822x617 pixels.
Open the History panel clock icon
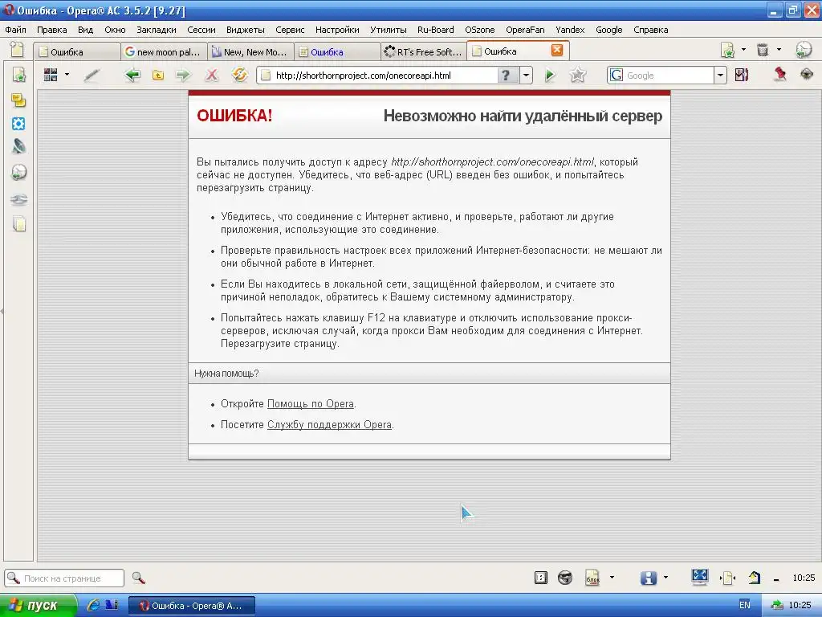pos(19,172)
